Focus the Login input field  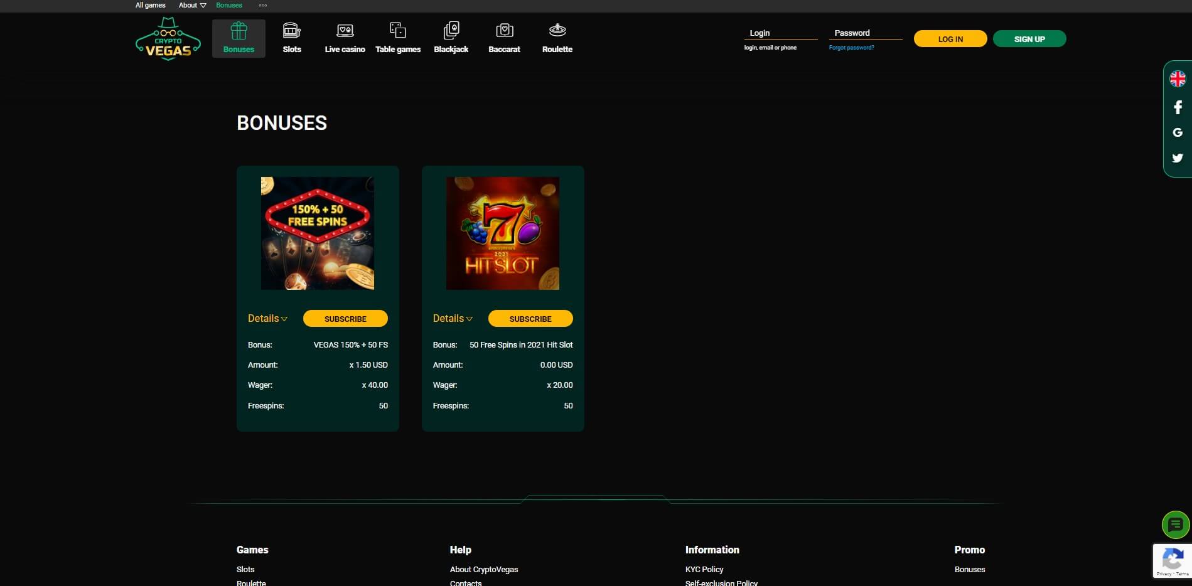click(x=781, y=33)
